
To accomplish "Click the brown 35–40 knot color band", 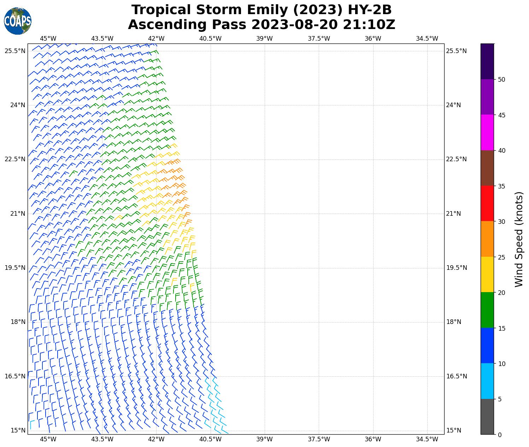I will [x=487, y=168].
